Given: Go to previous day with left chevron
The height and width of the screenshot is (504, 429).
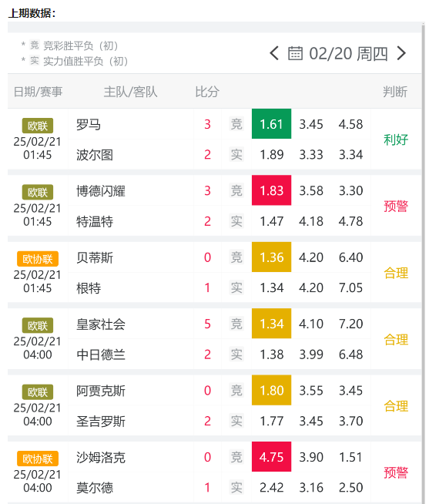Looking at the screenshot, I should coord(274,53).
